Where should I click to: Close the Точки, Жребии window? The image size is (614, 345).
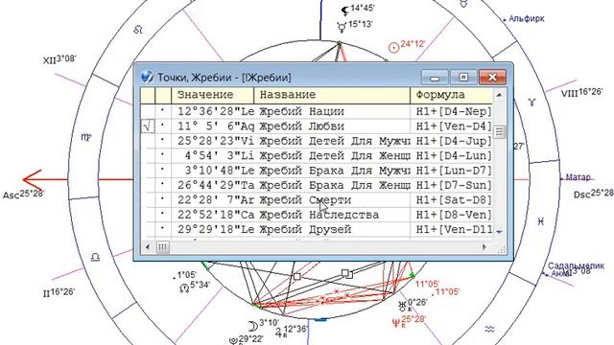coord(492,78)
